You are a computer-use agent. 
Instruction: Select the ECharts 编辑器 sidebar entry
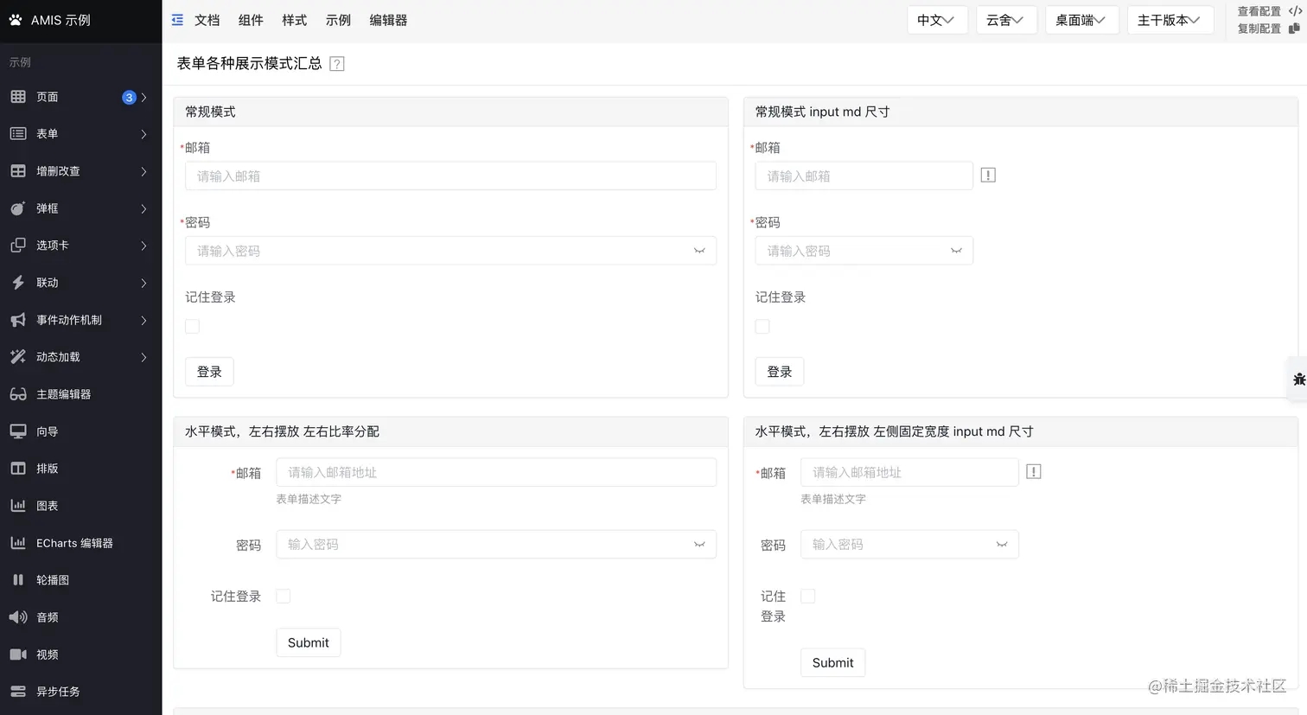tap(73, 542)
